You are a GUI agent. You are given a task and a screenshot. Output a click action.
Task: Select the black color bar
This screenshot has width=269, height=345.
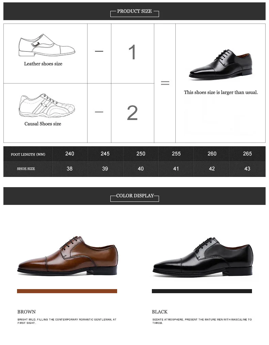click(202, 291)
